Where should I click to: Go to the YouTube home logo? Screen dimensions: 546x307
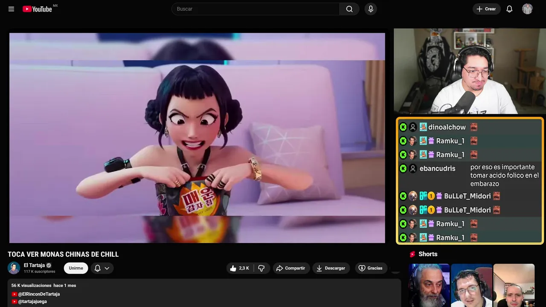(38, 9)
